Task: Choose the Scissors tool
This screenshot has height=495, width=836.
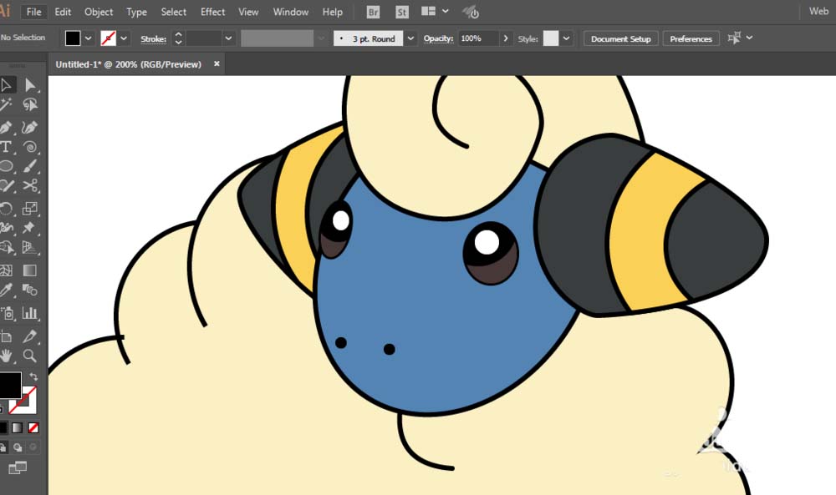Action: coord(30,186)
